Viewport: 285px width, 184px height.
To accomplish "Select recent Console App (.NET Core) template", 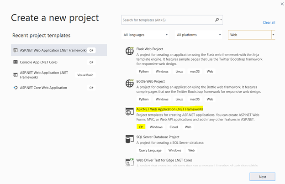I will pyautogui.click(x=59, y=62).
